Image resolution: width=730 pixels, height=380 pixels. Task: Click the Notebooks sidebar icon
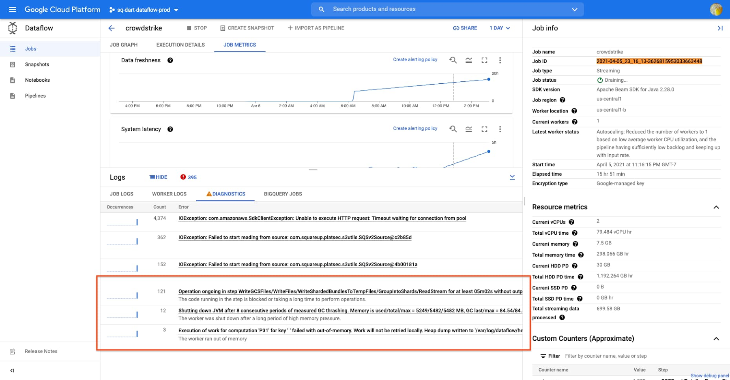pyautogui.click(x=13, y=80)
